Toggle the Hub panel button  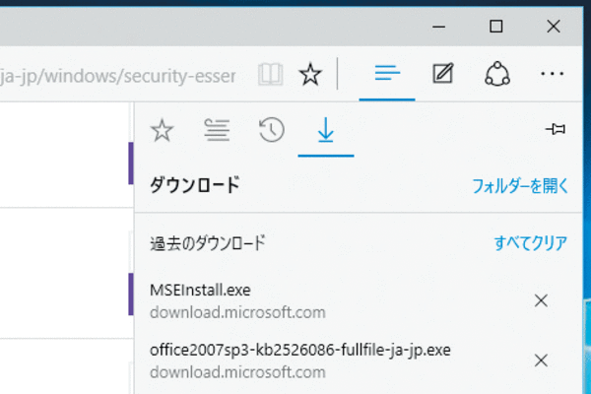point(387,73)
